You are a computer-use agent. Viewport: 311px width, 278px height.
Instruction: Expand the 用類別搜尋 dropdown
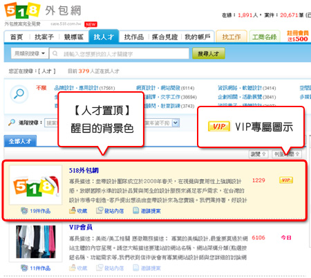click(30, 53)
